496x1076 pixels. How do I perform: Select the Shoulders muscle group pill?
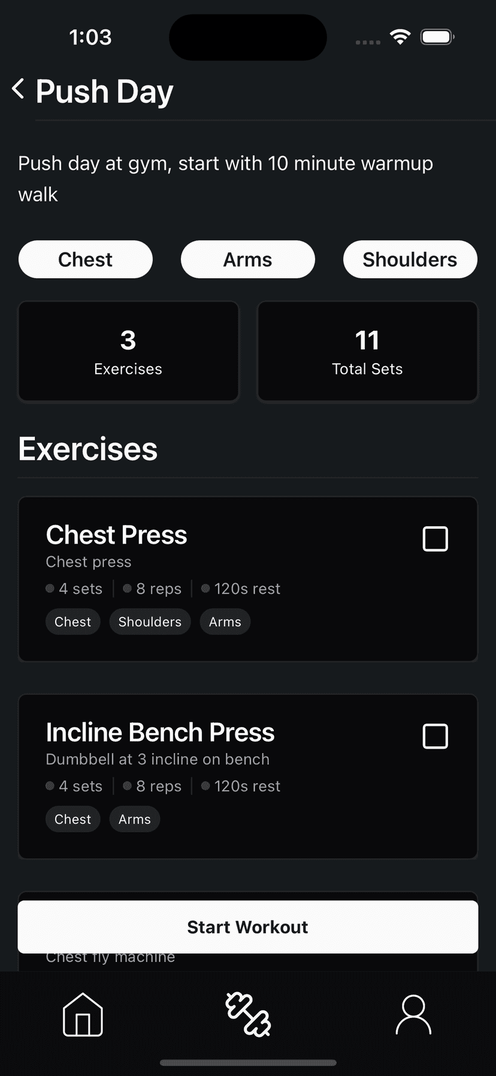410,260
